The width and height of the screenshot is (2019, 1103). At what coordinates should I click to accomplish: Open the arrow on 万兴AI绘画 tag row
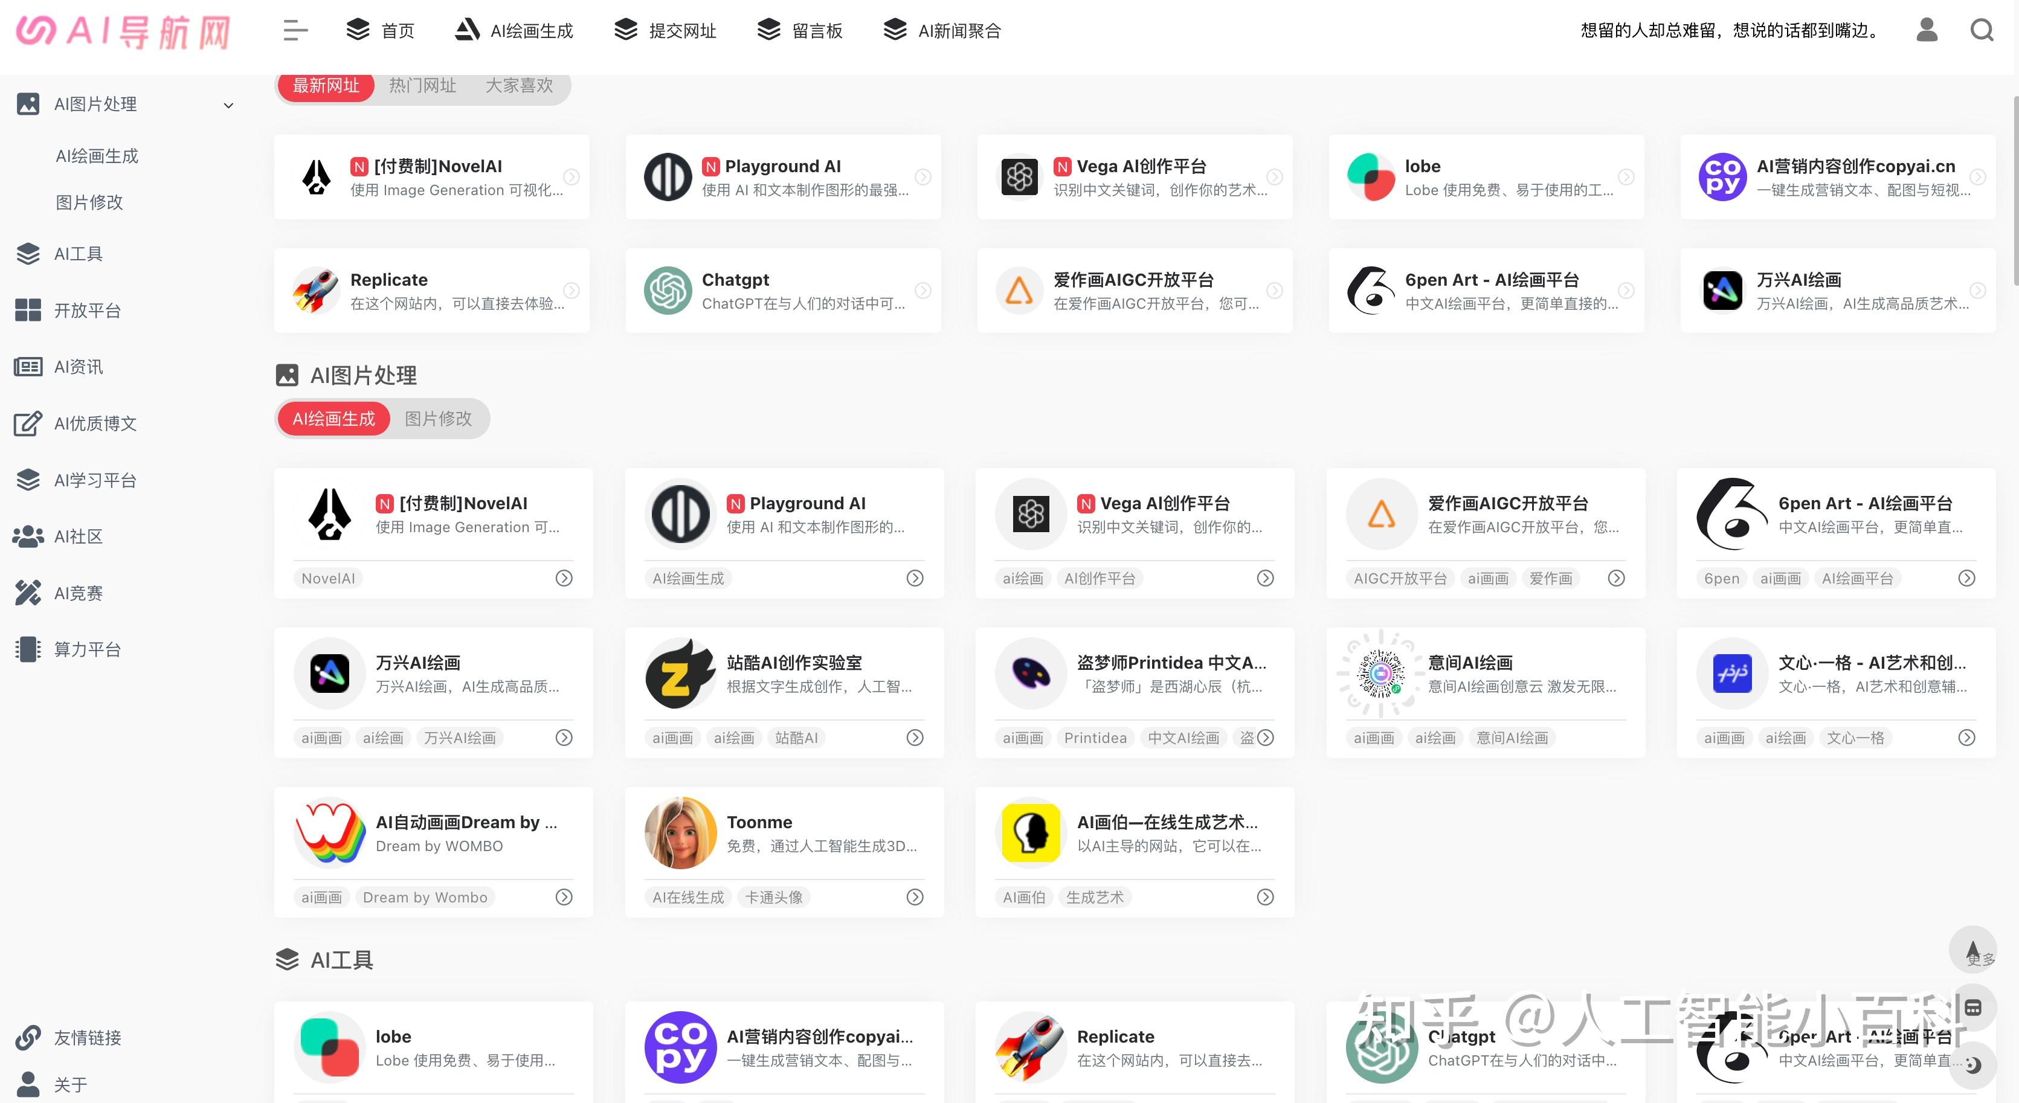click(564, 738)
